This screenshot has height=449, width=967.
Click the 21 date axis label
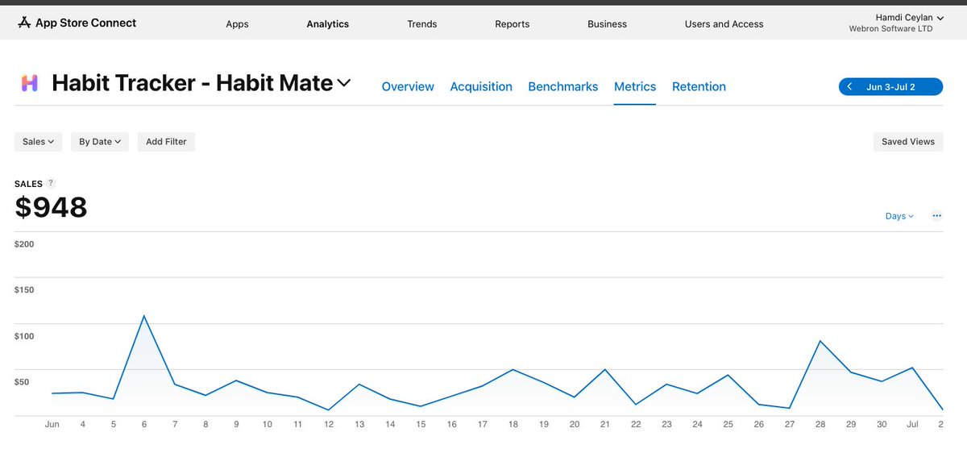[x=605, y=424]
